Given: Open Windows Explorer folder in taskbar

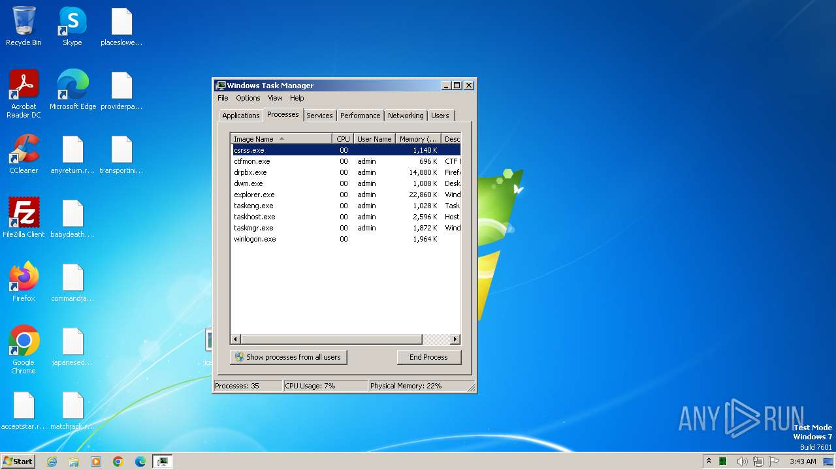Looking at the screenshot, I should (x=74, y=462).
